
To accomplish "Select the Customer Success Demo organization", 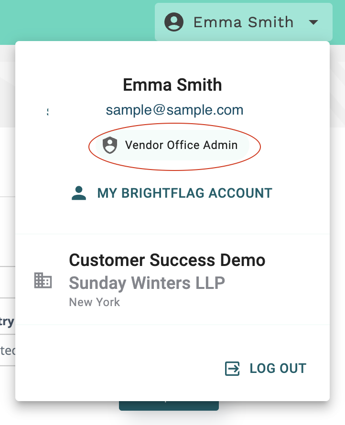I will (167, 260).
